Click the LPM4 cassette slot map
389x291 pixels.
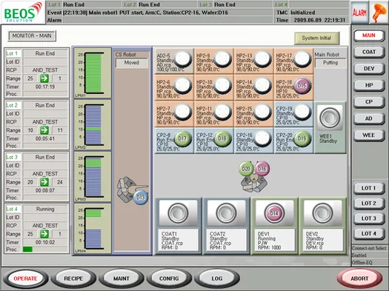pyautogui.click(x=93, y=228)
